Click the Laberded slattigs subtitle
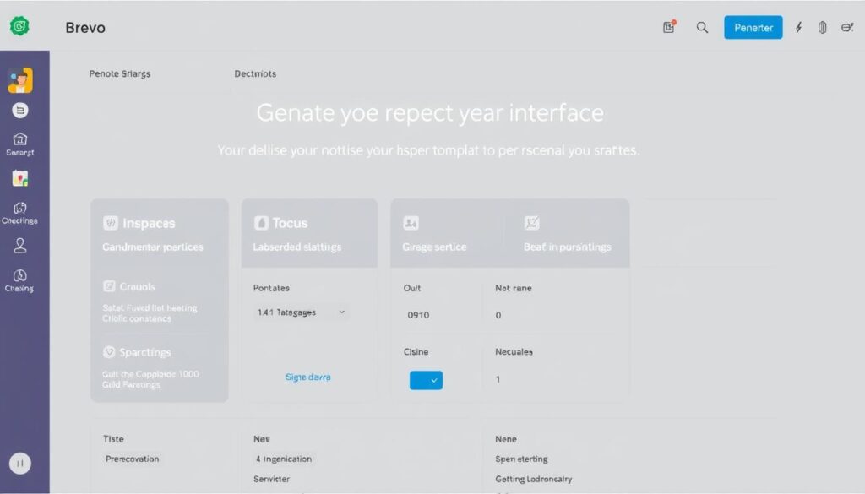Screen dimensions: 865x494 (296, 247)
